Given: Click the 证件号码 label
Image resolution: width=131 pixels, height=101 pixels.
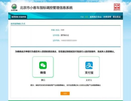Looking at the screenshot, I should coord(56,40).
